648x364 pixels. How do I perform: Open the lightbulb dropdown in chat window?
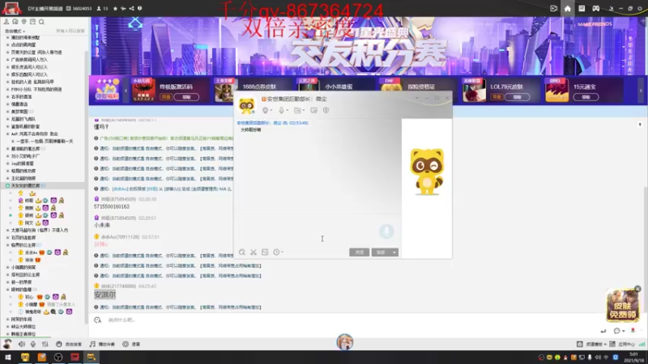click(x=267, y=110)
